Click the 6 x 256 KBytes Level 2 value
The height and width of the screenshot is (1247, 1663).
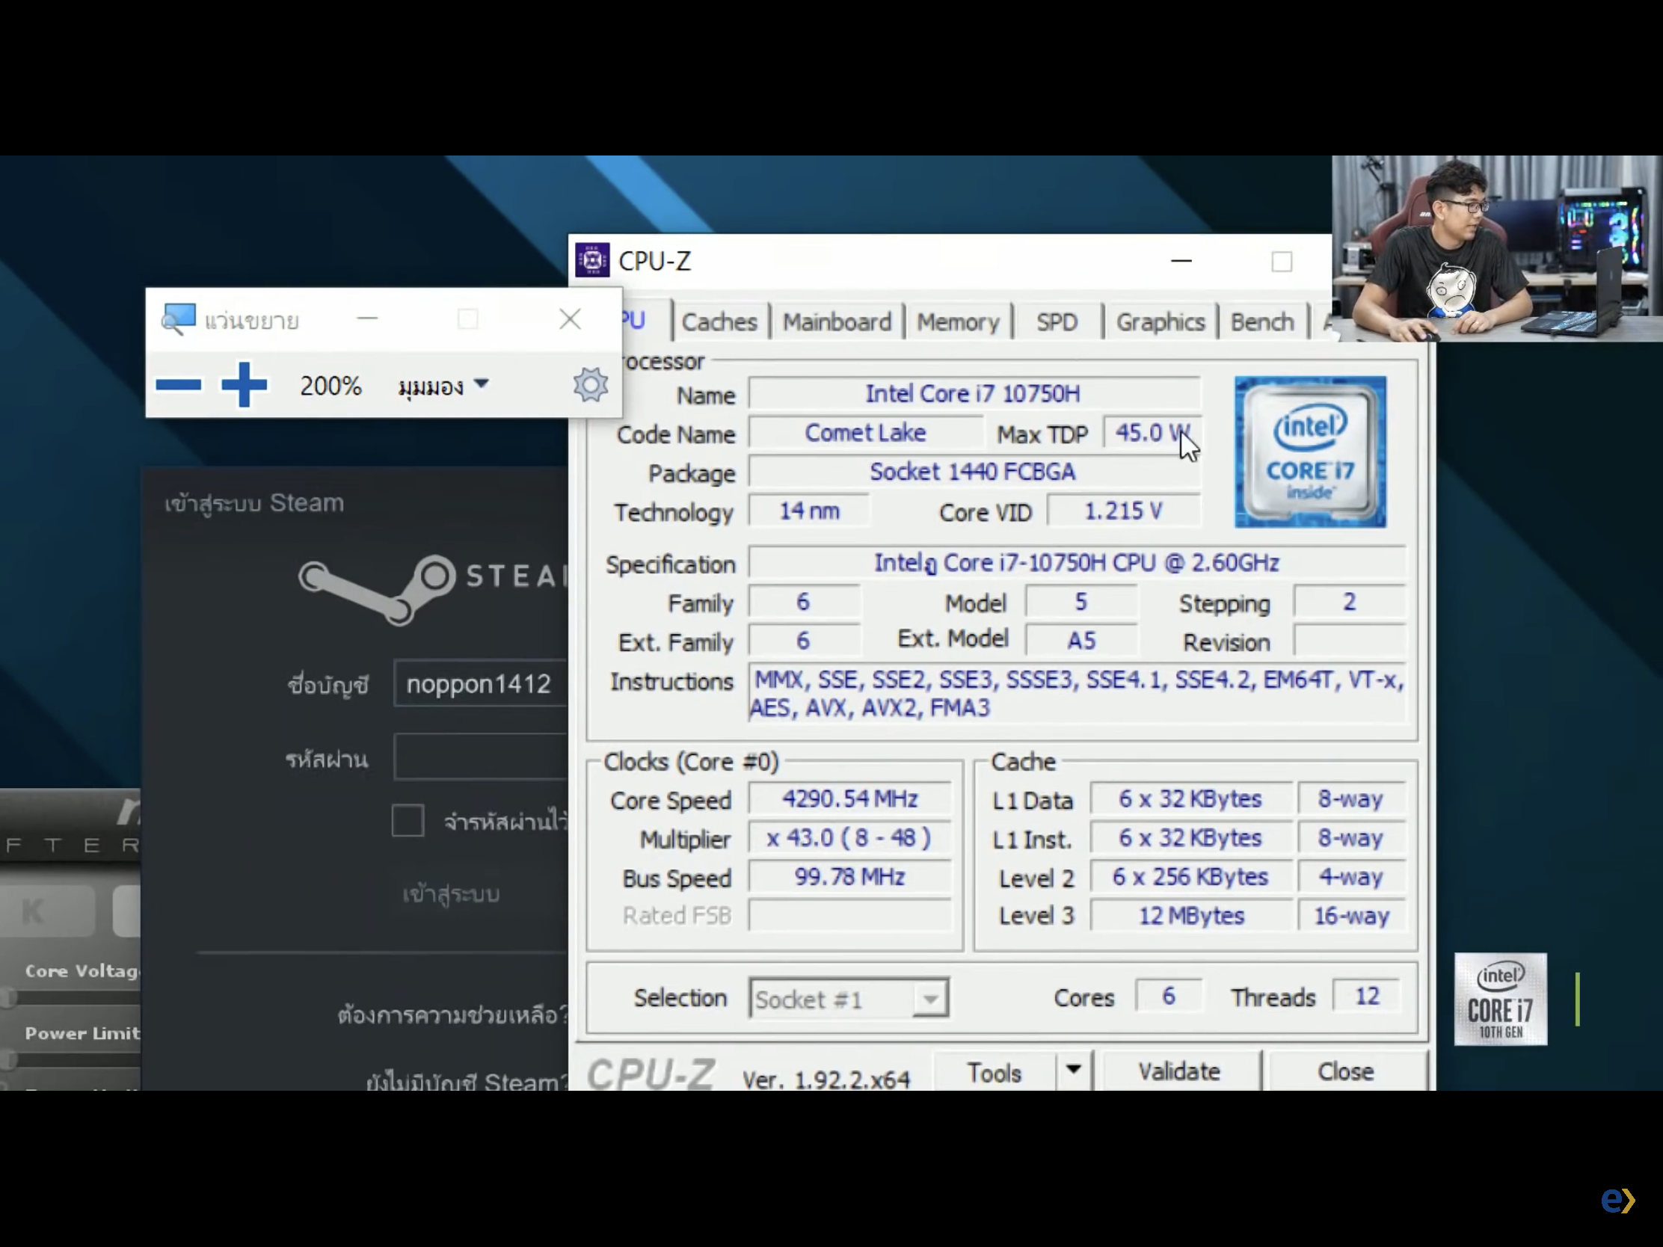1192,877
